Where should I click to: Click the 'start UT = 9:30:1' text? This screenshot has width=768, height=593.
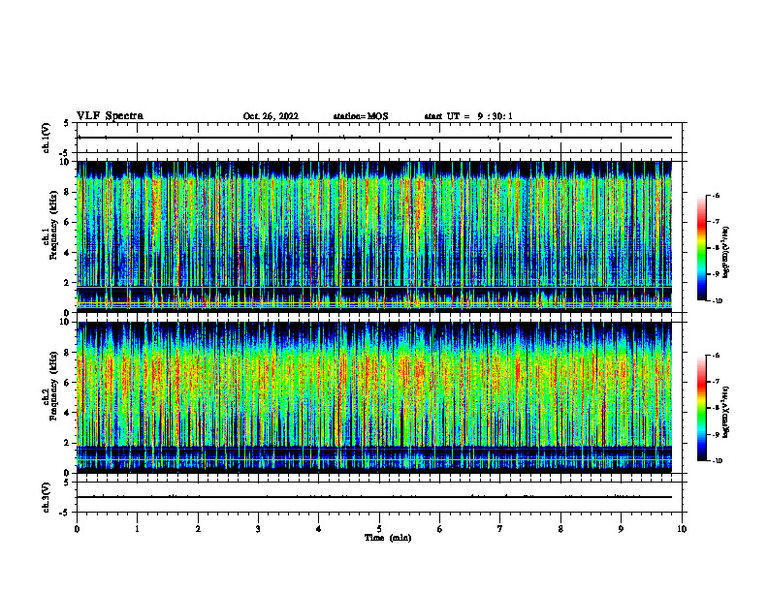point(468,116)
